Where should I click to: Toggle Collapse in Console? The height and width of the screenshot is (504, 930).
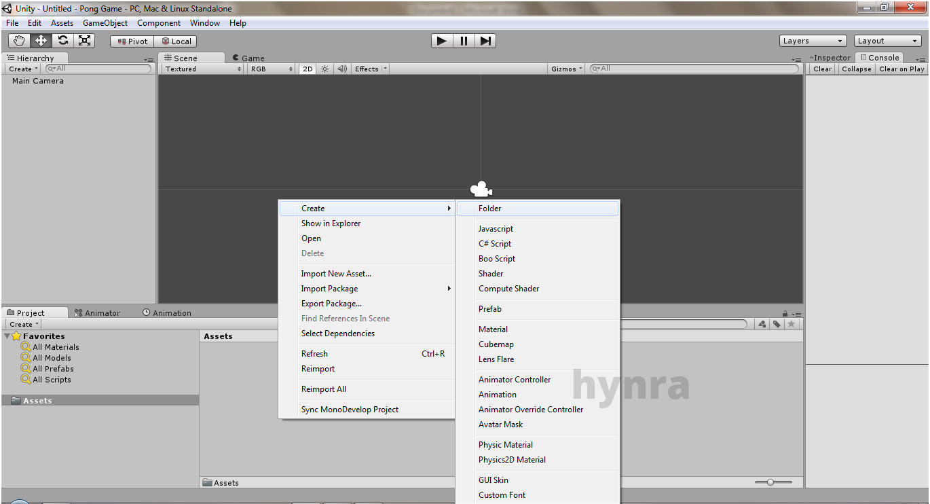point(856,69)
